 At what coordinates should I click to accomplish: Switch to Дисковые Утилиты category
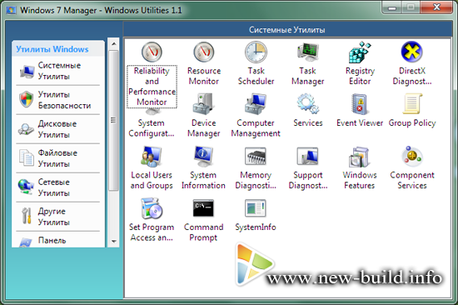click(57, 129)
